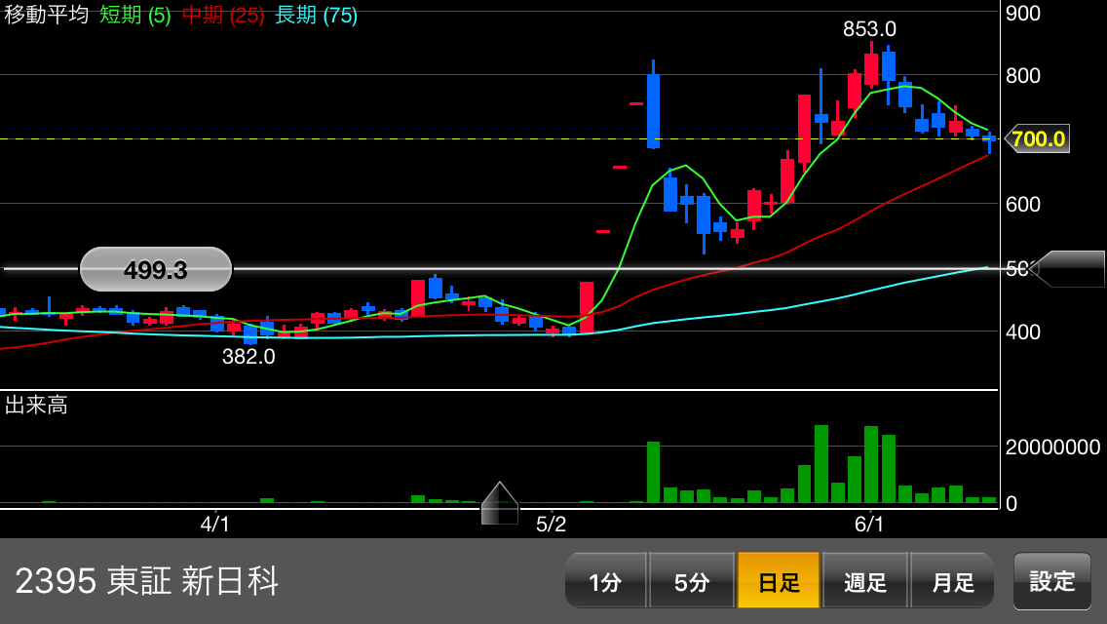1107x624 pixels.
Task: Tap the 853.0 high price marker
Action: [x=869, y=29]
